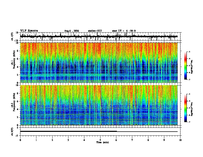The width and height of the screenshot is (203, 157).
Task: Click the "-7" label on ch.2 color bar
Action: 189,122
